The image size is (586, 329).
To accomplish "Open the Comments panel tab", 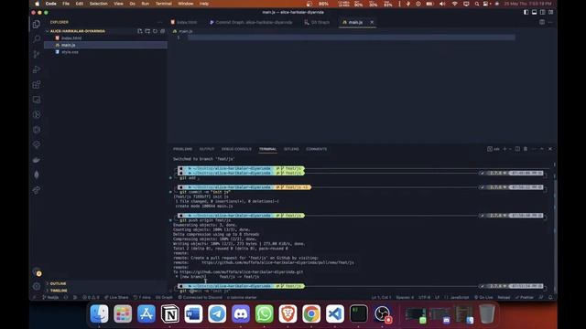I will click(316, 149).
